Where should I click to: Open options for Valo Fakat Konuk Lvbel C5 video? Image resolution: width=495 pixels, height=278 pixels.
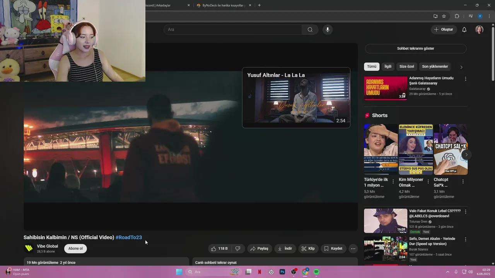pyautogui.click(x=466, y=212)
